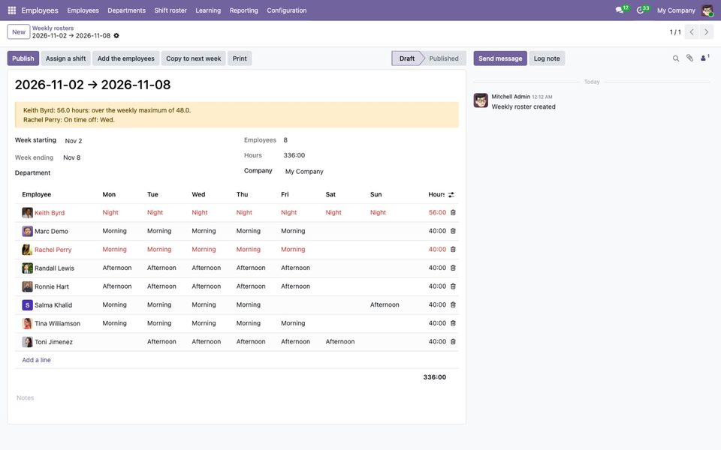The height and width of the screenshot is (450, 721).
Task: Delete Marc Demo's roster line
Action: (453, 231)
